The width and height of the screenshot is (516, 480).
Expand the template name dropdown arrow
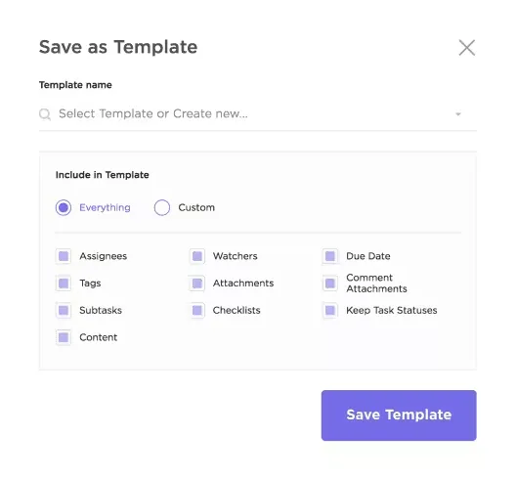click(x=458, y=114)
